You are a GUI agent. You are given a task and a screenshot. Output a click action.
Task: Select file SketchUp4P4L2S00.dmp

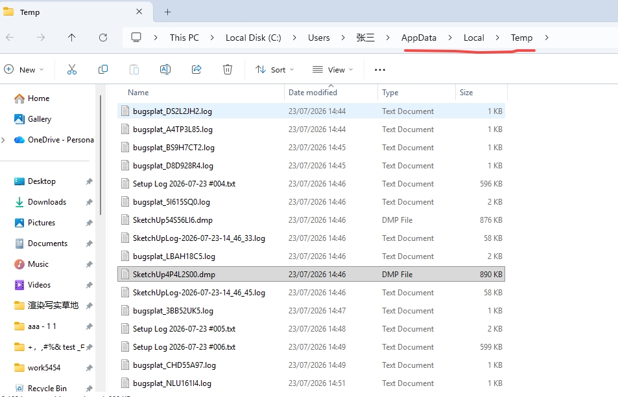click(x=311, y=274)
